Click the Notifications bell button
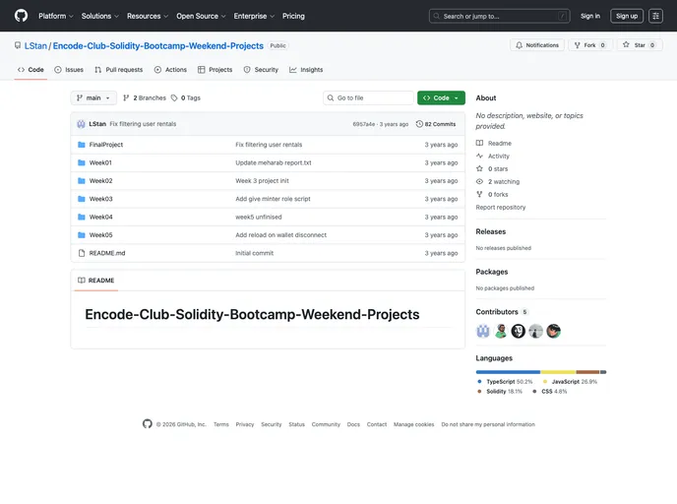Image resolution: width=677 pixels, height=504 pixels. pos(536,45)
